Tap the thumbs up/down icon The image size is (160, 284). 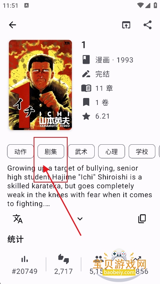click(63, 259)
